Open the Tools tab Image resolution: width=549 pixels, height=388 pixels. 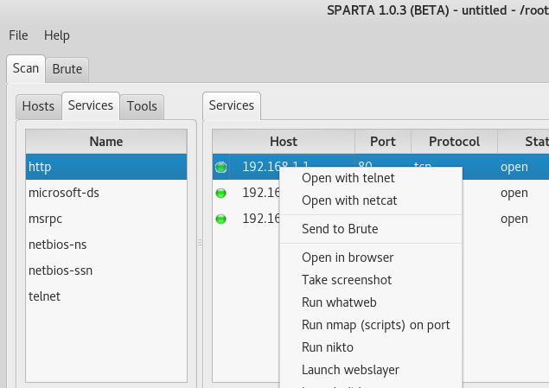coord(142,106)
